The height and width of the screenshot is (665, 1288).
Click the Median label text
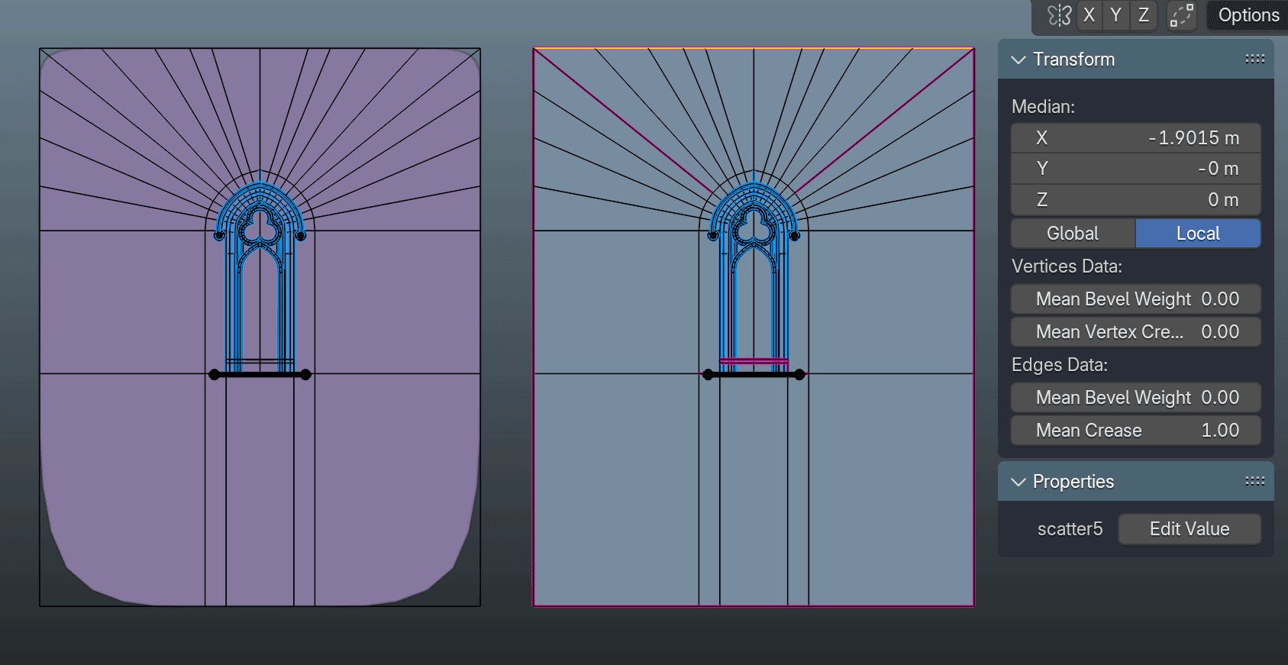click(x=1043, y=107)
